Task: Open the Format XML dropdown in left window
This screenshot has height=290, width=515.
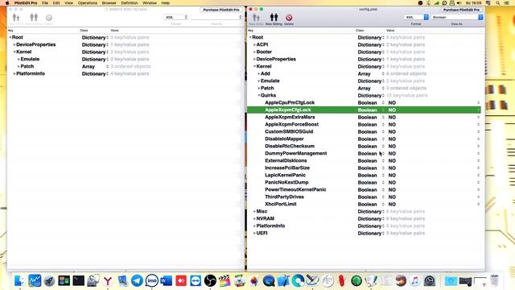Action: click(175, 17)
